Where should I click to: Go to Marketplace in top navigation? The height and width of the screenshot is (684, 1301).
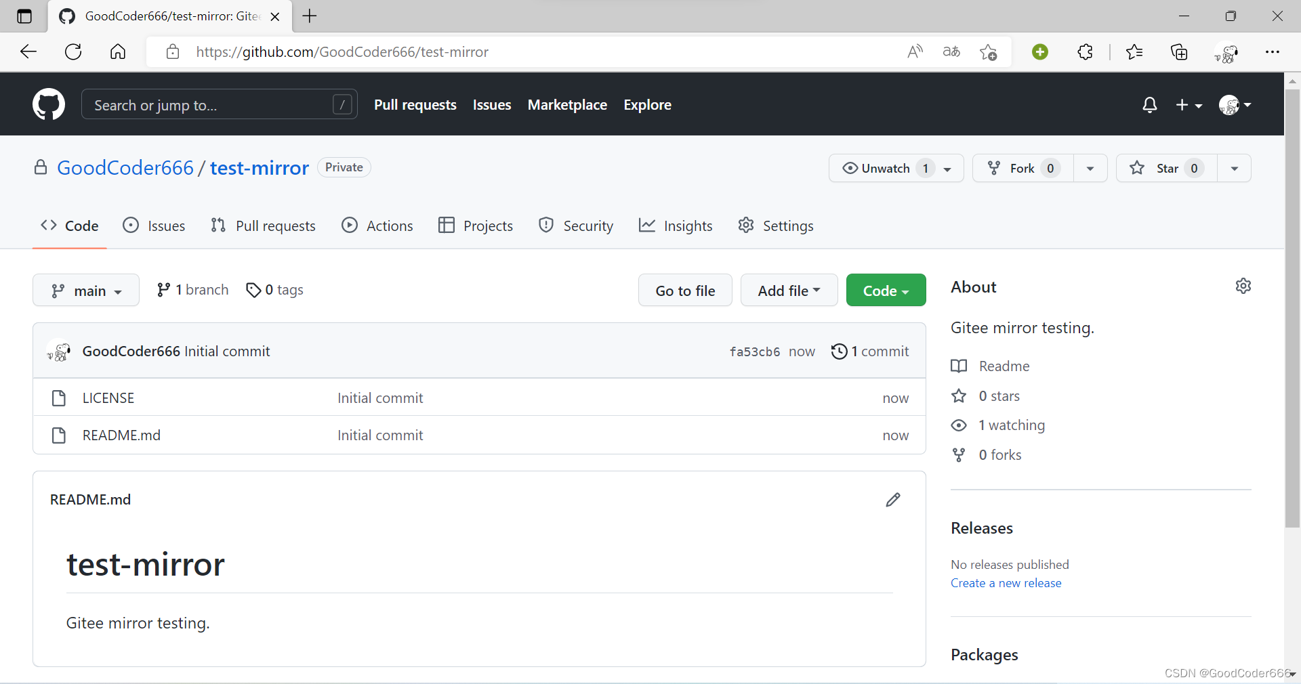567,105
